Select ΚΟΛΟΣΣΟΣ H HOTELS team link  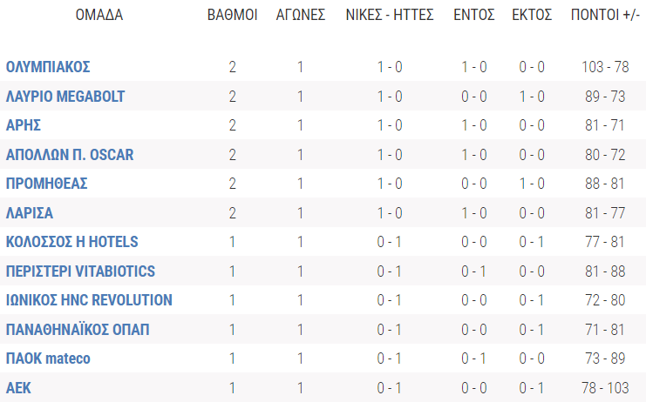coord(72,242)
